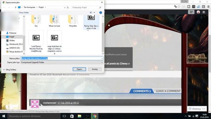Screen dimensions: 211x119
Task: Click the Zapisz button
Action: [79, 69]
